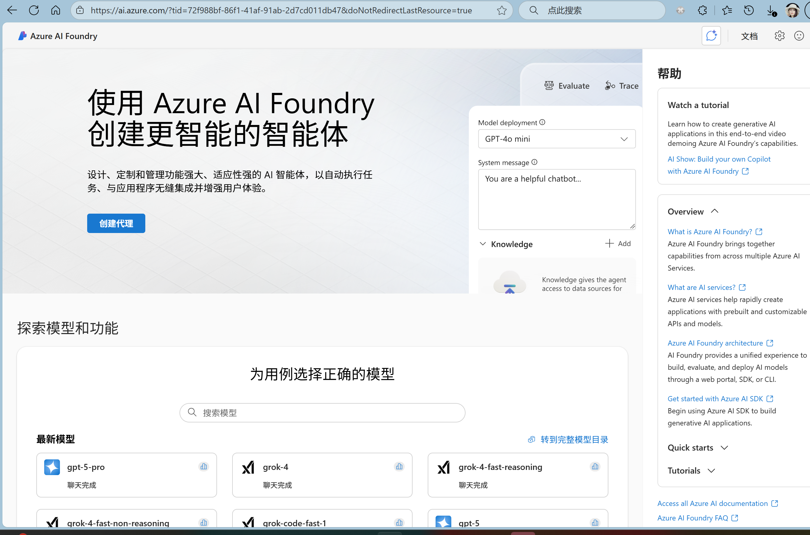Click compare icon on grok-4-fast-reasoning card
The width and height of the screenshot is (810, 535).
point(595,466)
